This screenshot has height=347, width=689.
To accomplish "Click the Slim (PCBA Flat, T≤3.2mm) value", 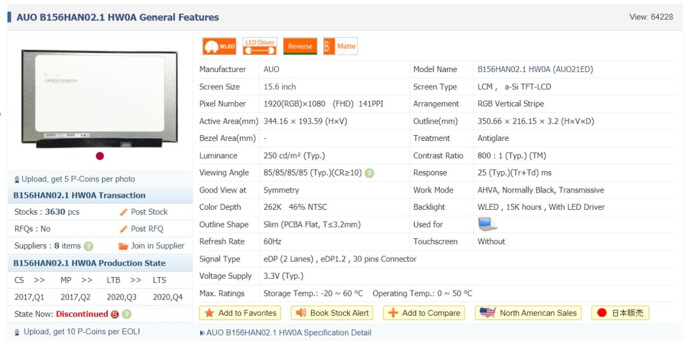I will [312, 224].
